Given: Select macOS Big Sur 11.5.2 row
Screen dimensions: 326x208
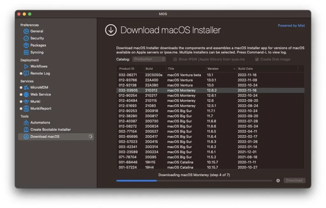Looking at the screenshot, I should point(210,157).
